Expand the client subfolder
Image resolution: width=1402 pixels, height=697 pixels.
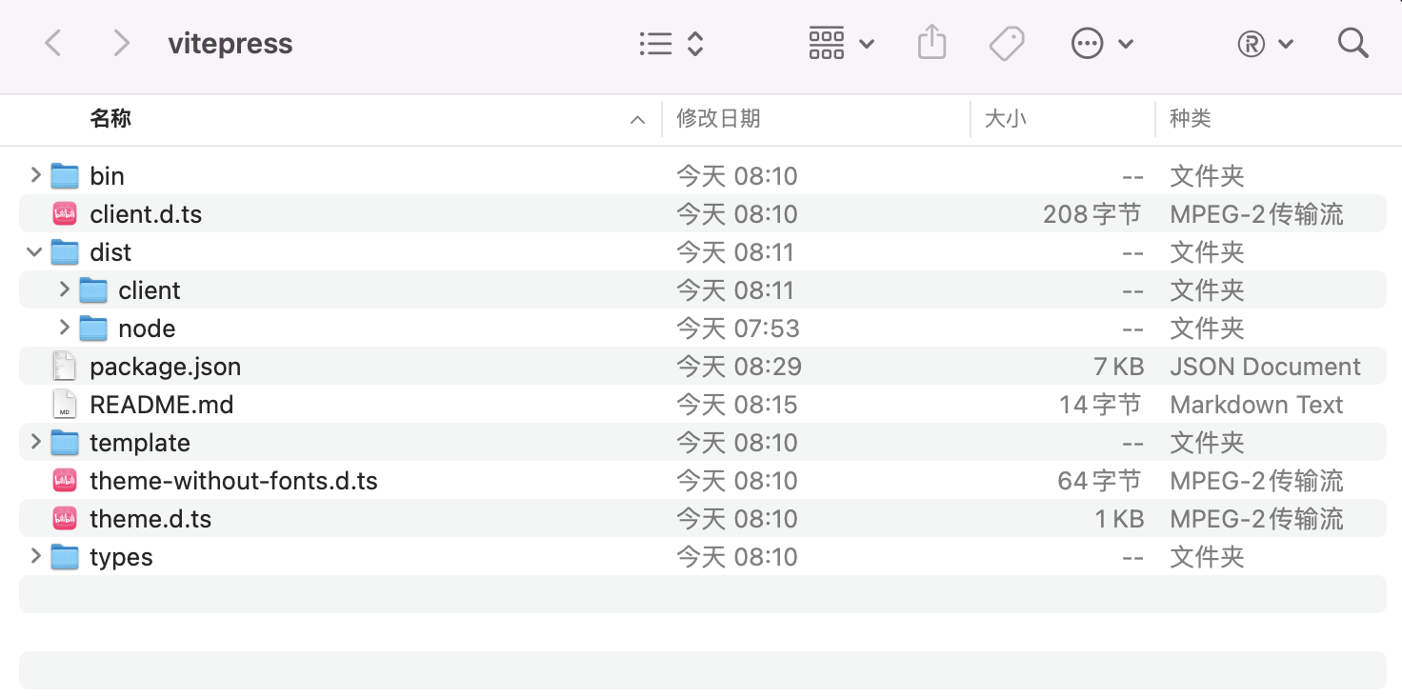64,289
